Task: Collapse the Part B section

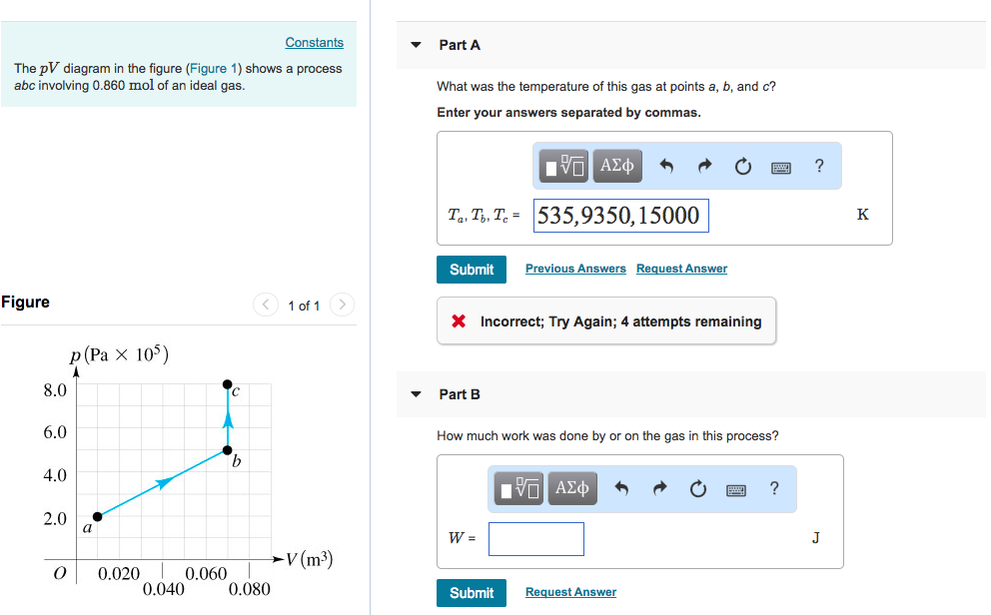Action: [416, 394]
